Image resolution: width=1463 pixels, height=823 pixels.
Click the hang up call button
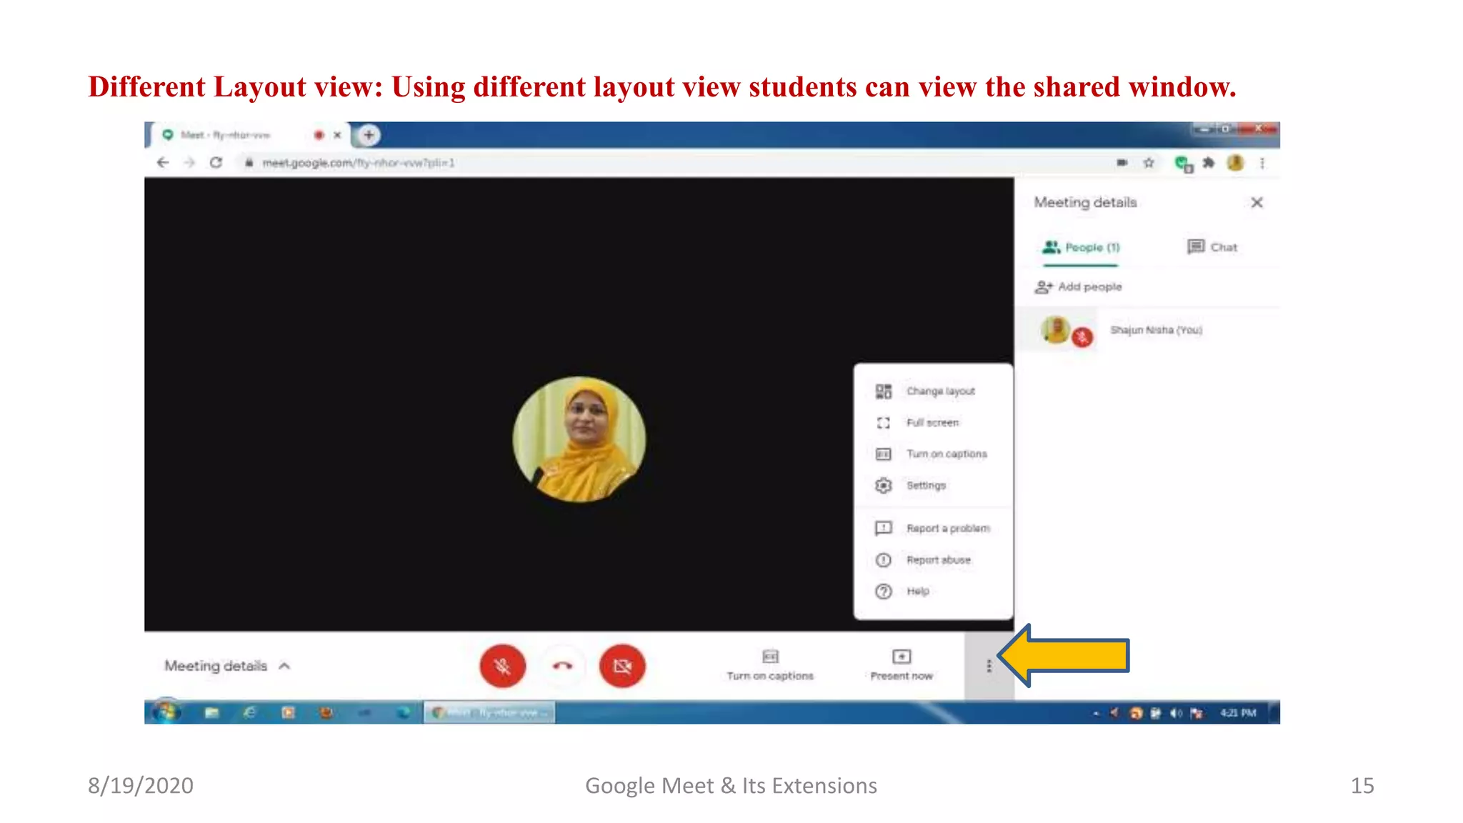[562, 666]
